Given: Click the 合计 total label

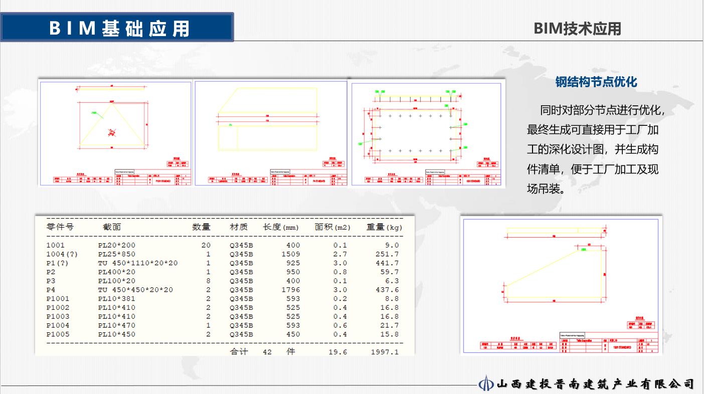Looking at the screenshot, I should click(239, 351).
